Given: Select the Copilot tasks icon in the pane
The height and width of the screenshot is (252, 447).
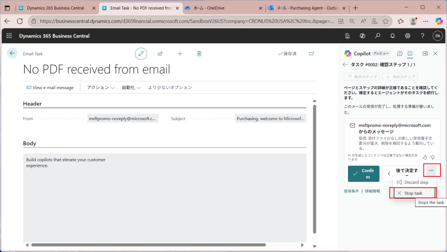Looking at the screenshot, I should click(x=410, y=54).
